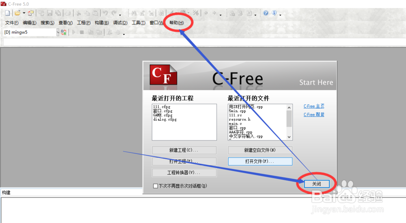Open the 查看(V) menu
This screenshot has height=223, width=406.
(x=65, y=23)
